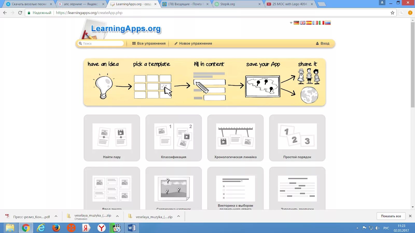
Task: Click the Надежный secure lock indicator
Action: pyautogui.click(x=39, y=13)
